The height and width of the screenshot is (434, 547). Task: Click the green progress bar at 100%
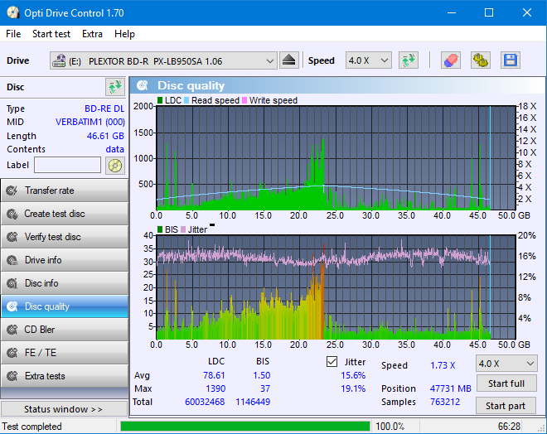coord(244,427)
